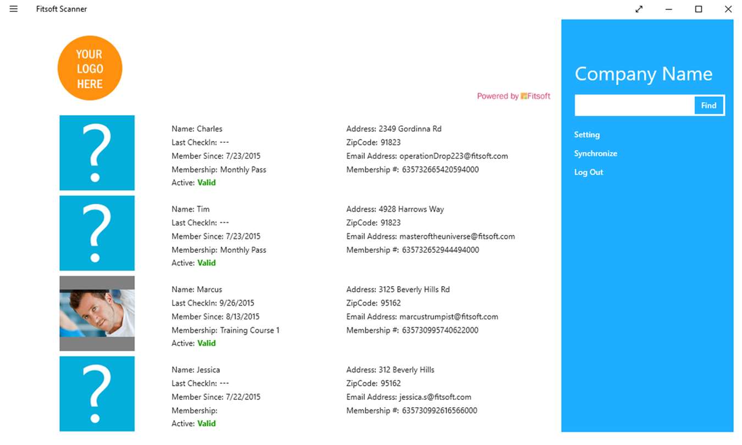Click the Find button
Image resolution: width=742 pixels, height=445 pixels.
pos(709,105)
